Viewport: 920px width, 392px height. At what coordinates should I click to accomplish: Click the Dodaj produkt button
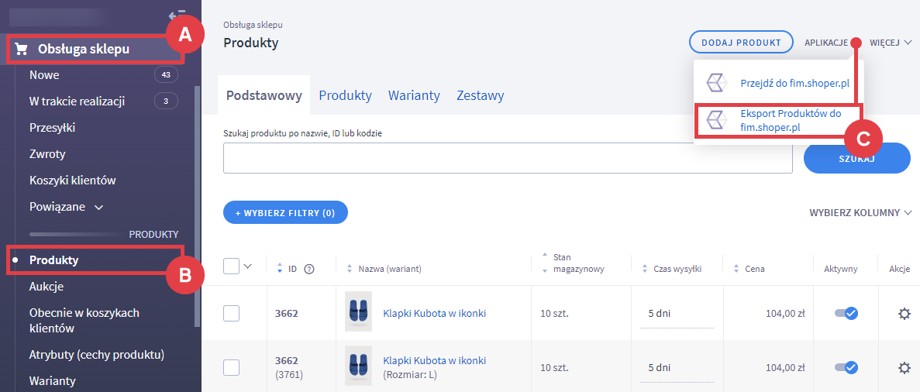[x=740, y=43]
